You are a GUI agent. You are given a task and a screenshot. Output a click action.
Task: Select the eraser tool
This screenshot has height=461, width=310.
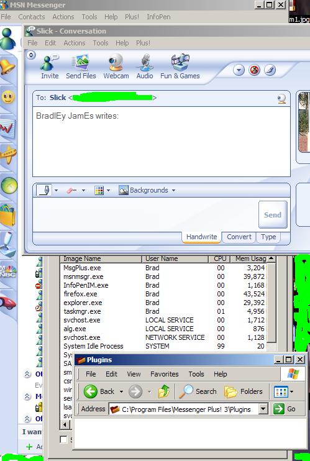[x=71, y=191]
